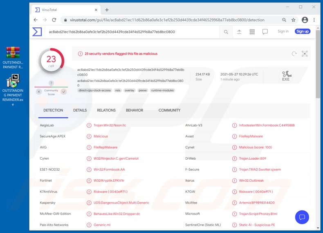Click the 23/69 detection score circle

(51, 61)
